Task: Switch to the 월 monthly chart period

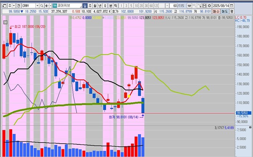Action: click(x=95, y=6)
